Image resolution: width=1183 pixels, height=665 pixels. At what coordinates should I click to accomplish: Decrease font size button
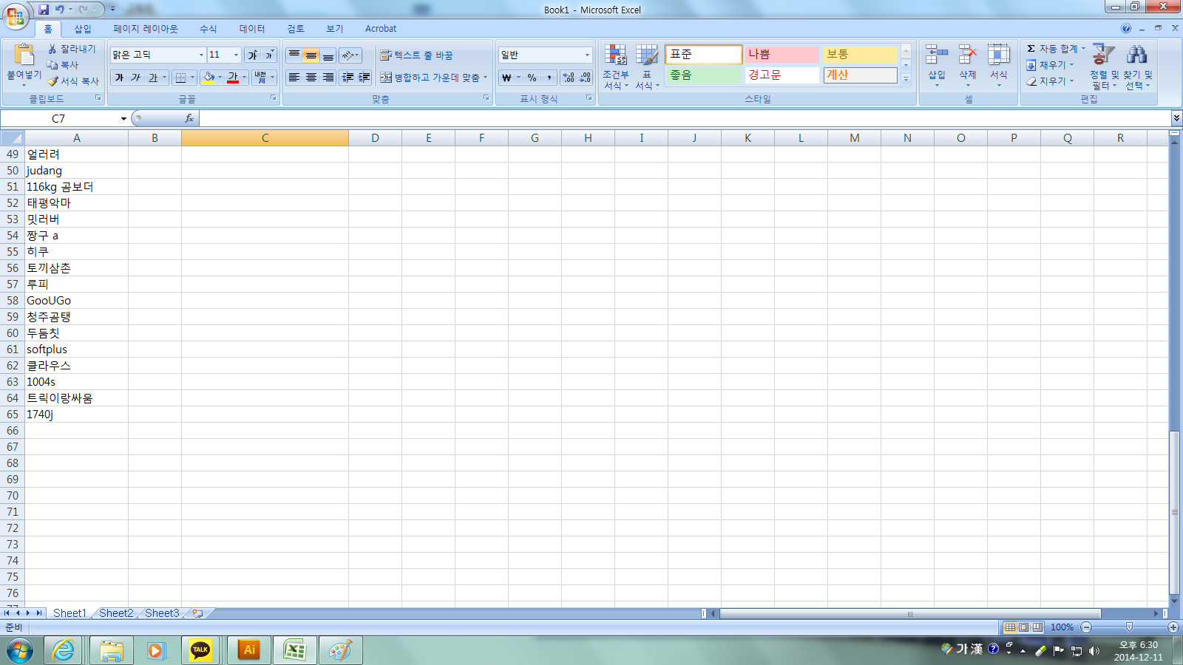coord(269,55)
